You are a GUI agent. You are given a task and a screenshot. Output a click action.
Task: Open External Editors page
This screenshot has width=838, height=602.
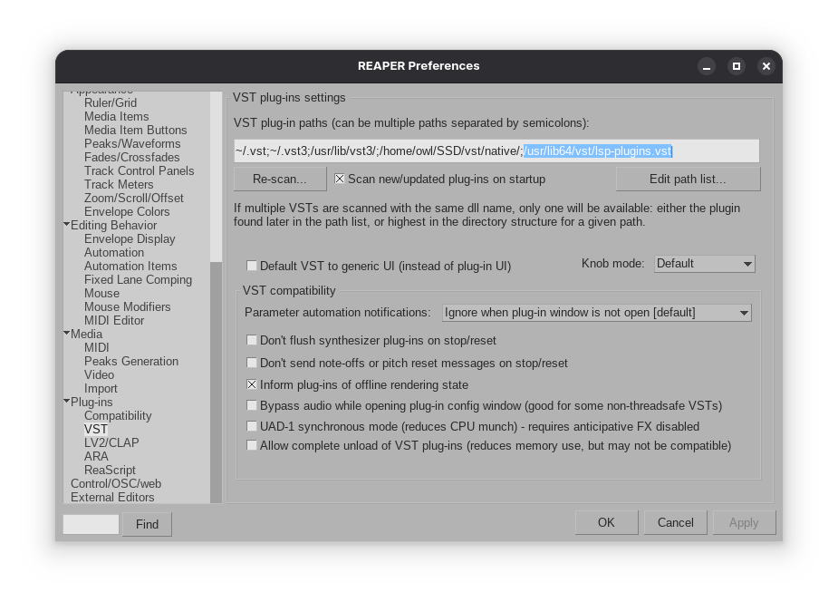tap(112, 497)
